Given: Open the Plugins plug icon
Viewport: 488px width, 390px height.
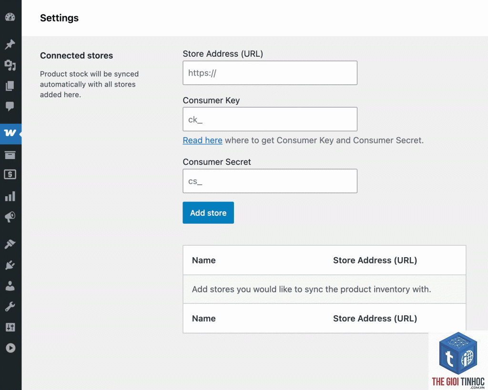Looking at the screenshot, I should click(10, 265).
